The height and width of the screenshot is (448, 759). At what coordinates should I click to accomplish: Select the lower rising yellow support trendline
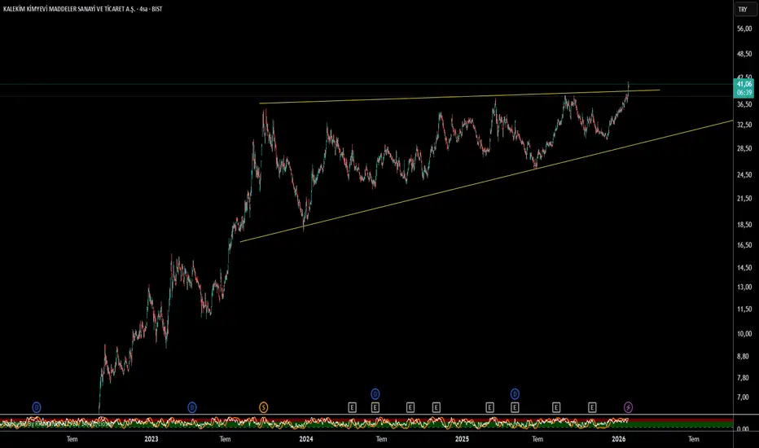486,181
